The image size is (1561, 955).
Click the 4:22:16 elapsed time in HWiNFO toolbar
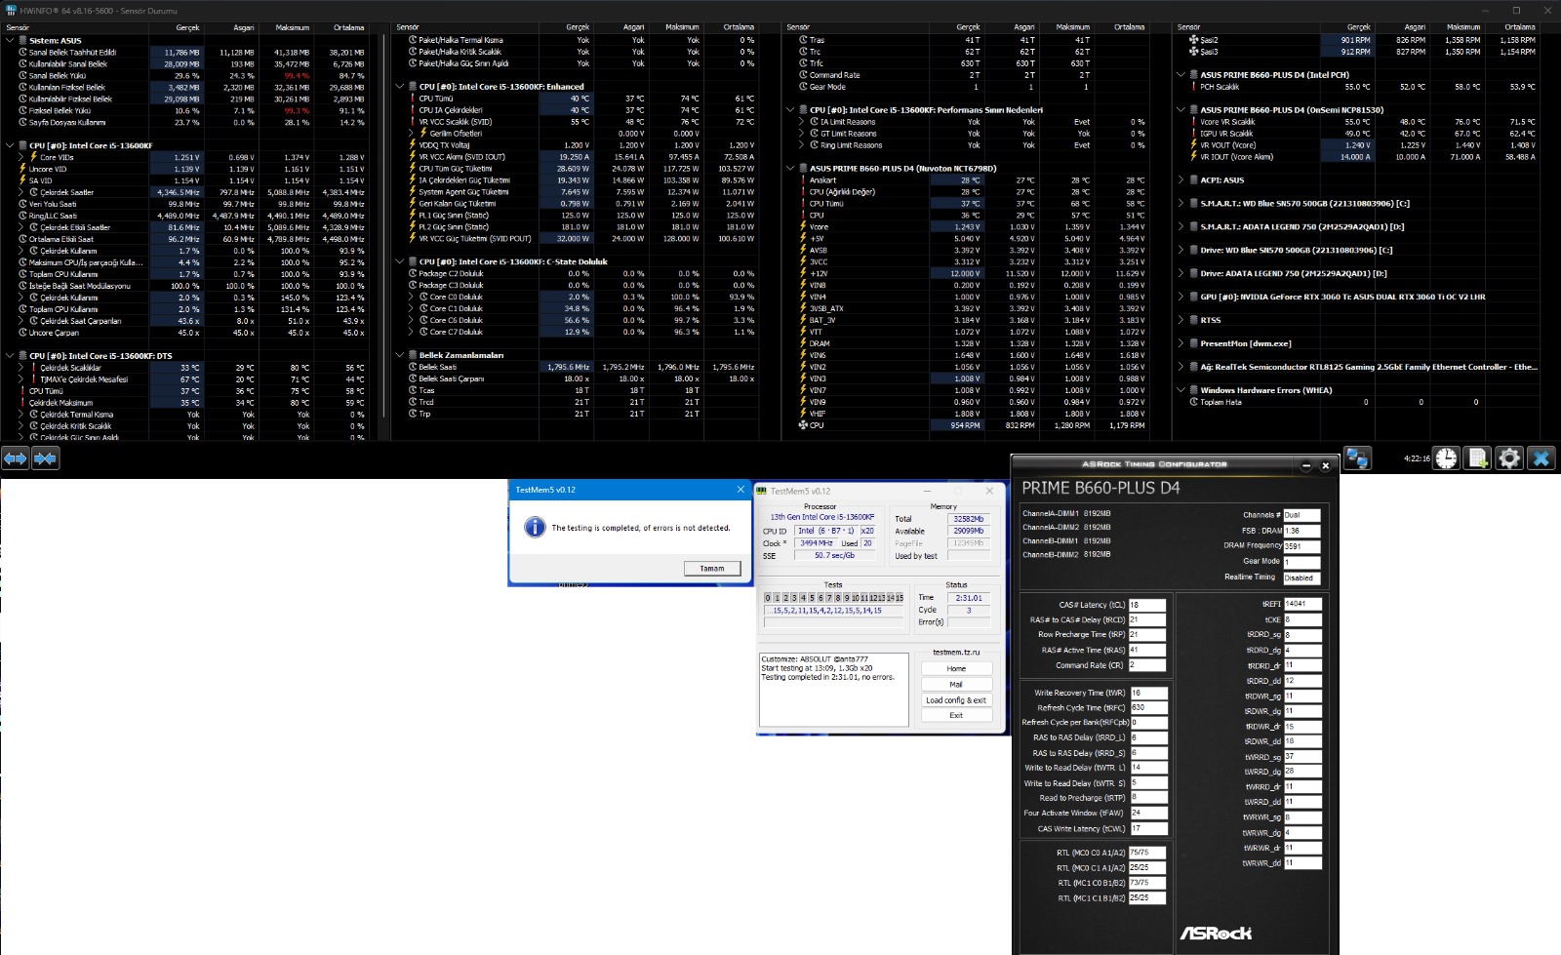1417,458
